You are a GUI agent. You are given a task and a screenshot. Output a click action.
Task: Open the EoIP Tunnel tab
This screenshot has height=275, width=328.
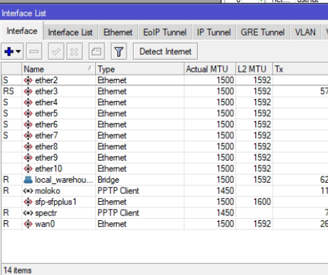[165, 32]
